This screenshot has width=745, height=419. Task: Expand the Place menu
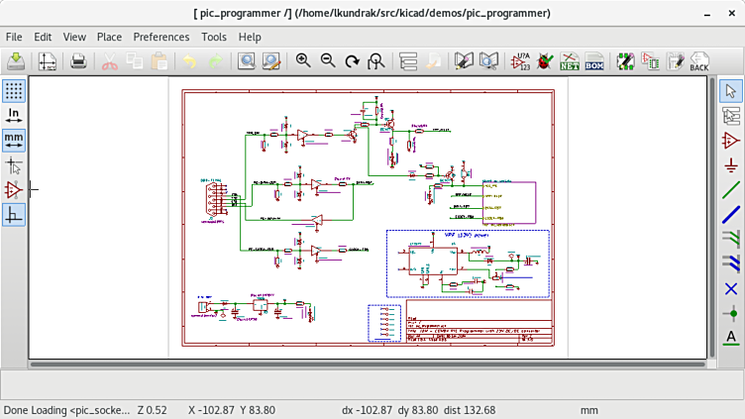tap(109, 37)
